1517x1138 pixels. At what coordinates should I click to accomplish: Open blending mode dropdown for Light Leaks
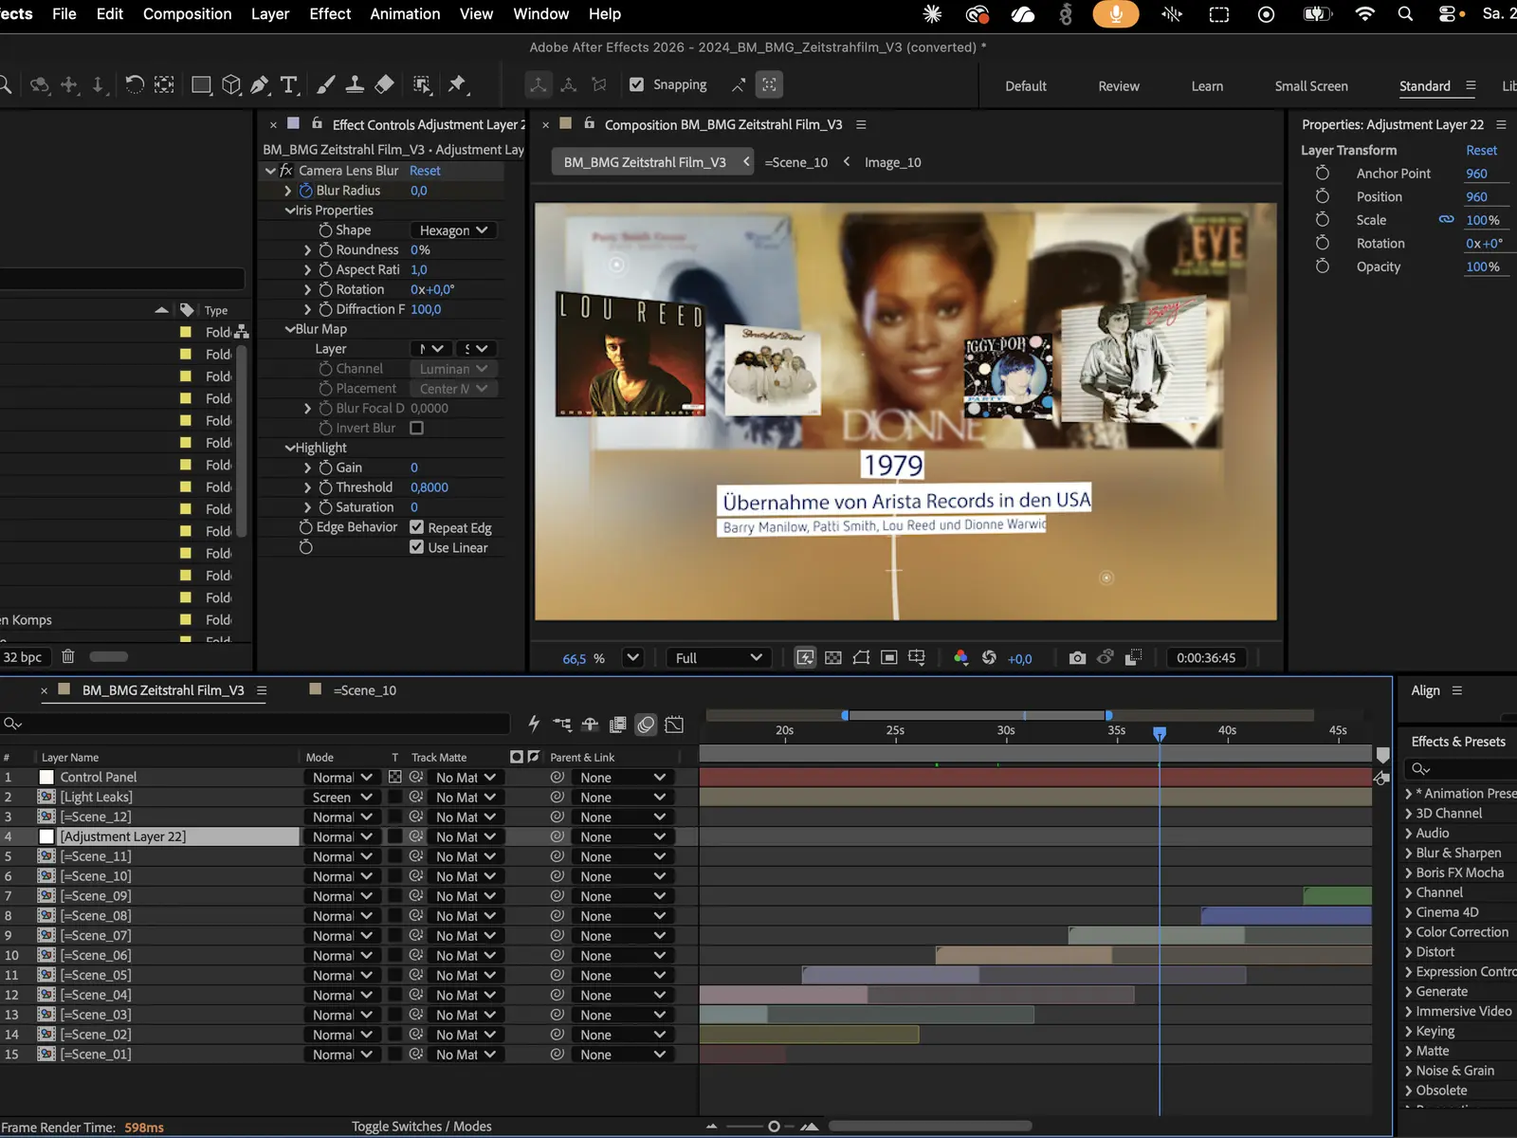(341, 798)
